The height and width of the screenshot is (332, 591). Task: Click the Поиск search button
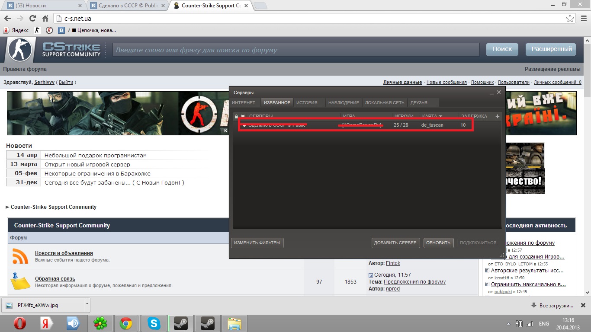(502, 49)
